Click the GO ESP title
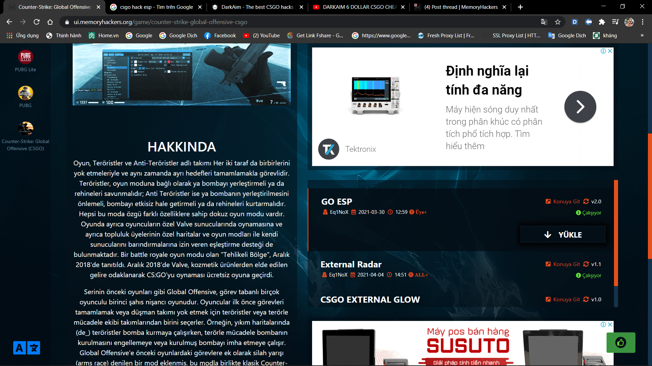This screenshot has height=366, width=652. click(337, 202)
